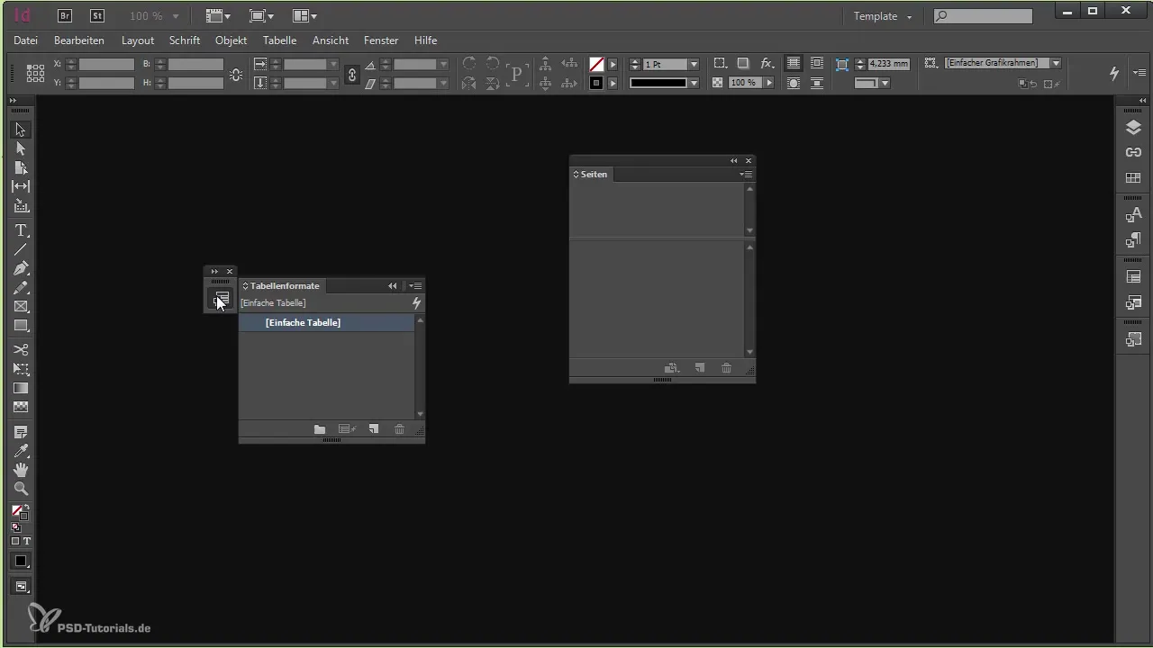Open the Seiten panel flyout menu
This screenshot has height=648, width=1153.
click(746, 174)
